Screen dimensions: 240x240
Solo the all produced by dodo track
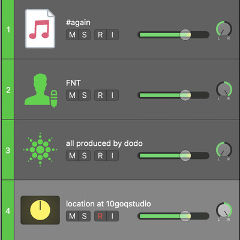85,155
